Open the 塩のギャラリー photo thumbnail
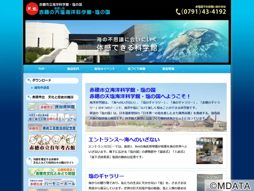 point(210,182)
